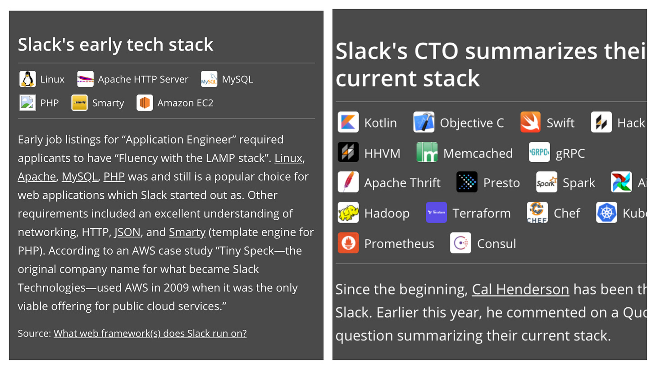Click the broken PHP image placeholder
The image size is (656, 369).
tap(27, 103)
